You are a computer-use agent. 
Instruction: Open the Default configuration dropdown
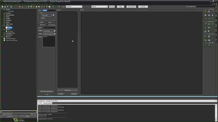click(x=99, y=7)
